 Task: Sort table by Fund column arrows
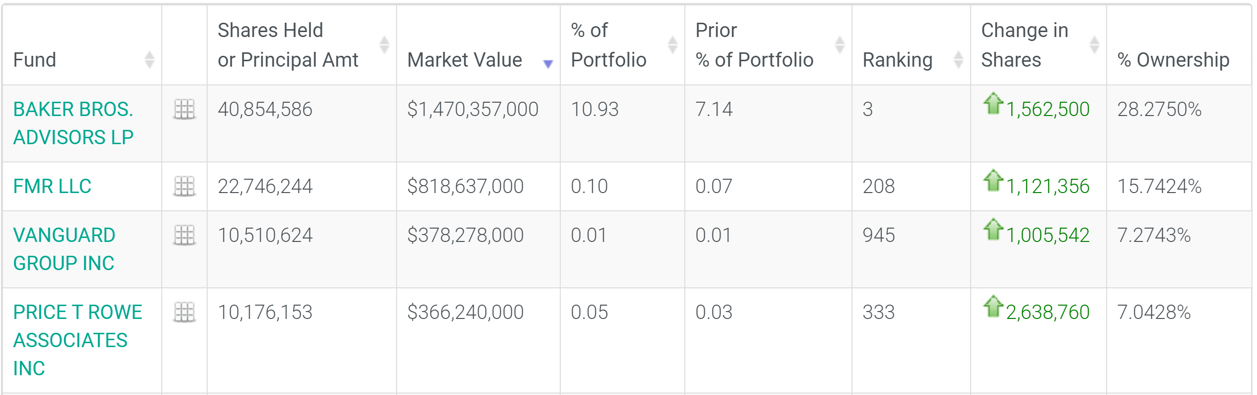pyautogui.click(x=149, y=60)
